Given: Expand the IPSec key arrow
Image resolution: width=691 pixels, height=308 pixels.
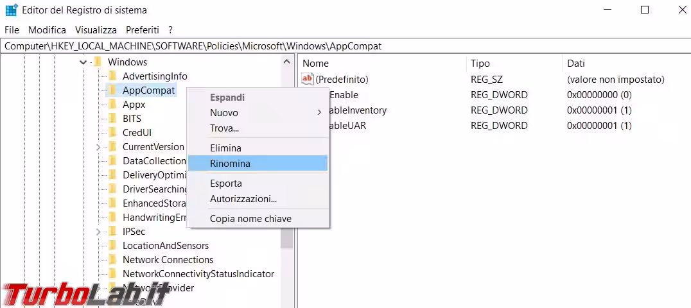Looking at the screenshot, I should pyautogui.click(x=98, y=232).
